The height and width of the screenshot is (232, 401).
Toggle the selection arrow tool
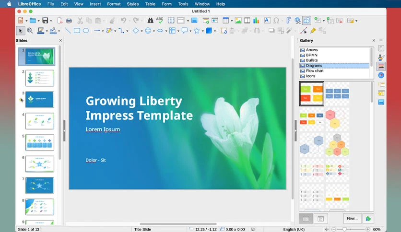[x=20, y=31]
